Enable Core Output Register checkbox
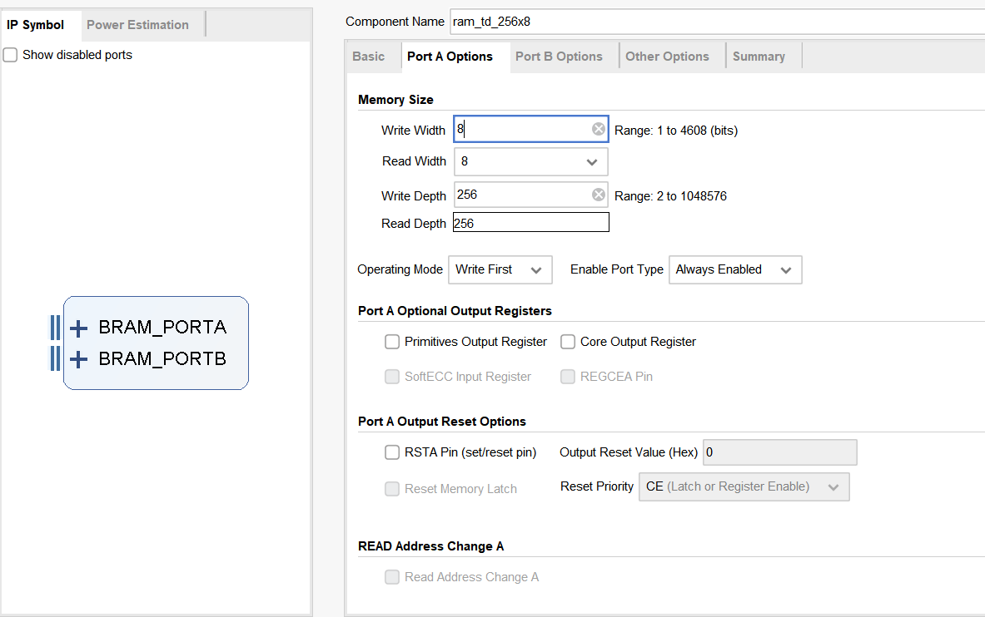The width and height of the screenshot is (985, 617). tap(568, 342)
